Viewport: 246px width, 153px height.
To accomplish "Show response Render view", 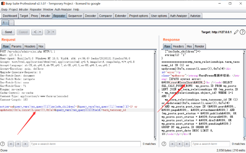I will [199, 46].
